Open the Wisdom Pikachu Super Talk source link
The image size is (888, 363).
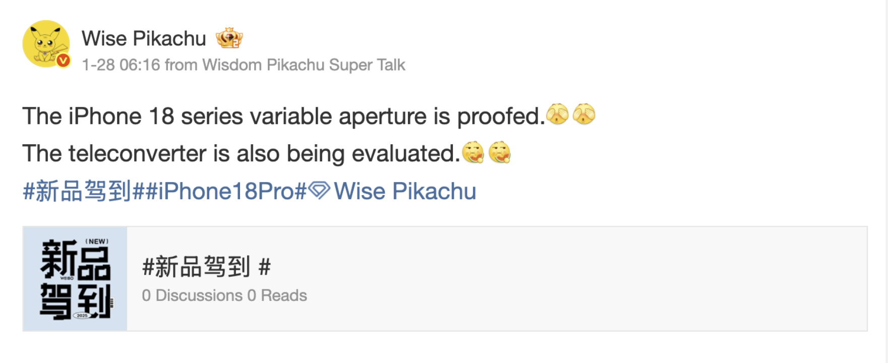tap(304, 65)
